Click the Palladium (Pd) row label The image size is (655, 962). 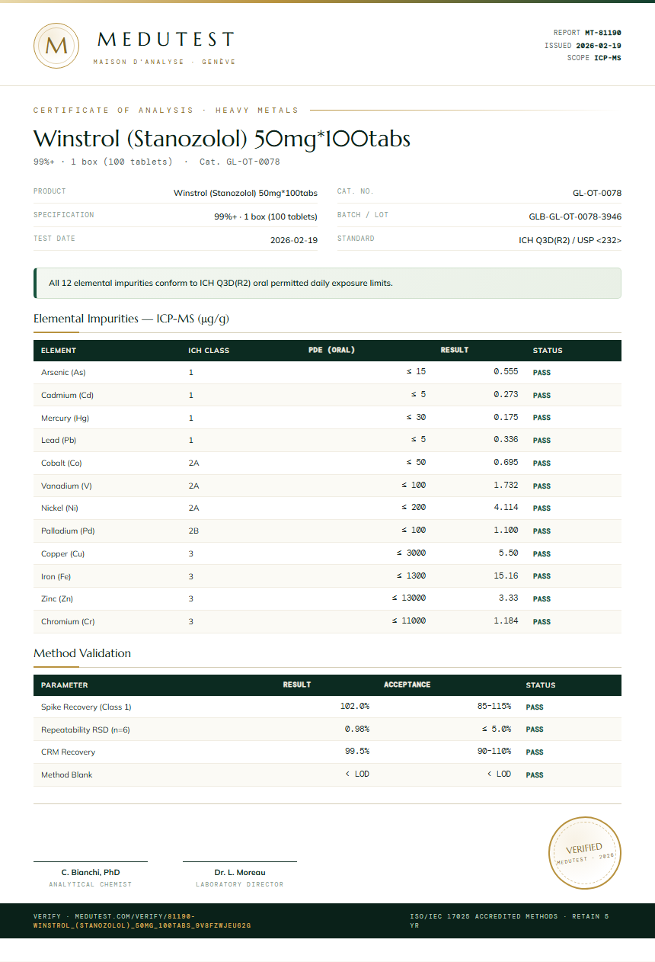coord(68,531)
